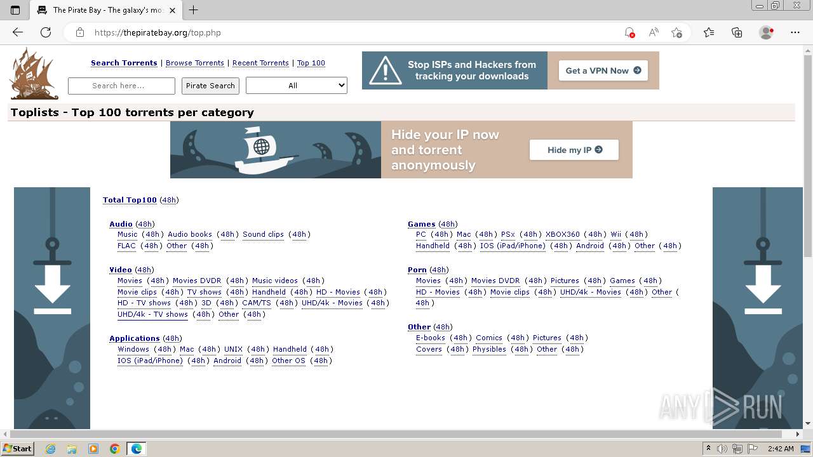Toggle the Read aloud icon
The height and width of the screenshot is (457, 813).
653,32
